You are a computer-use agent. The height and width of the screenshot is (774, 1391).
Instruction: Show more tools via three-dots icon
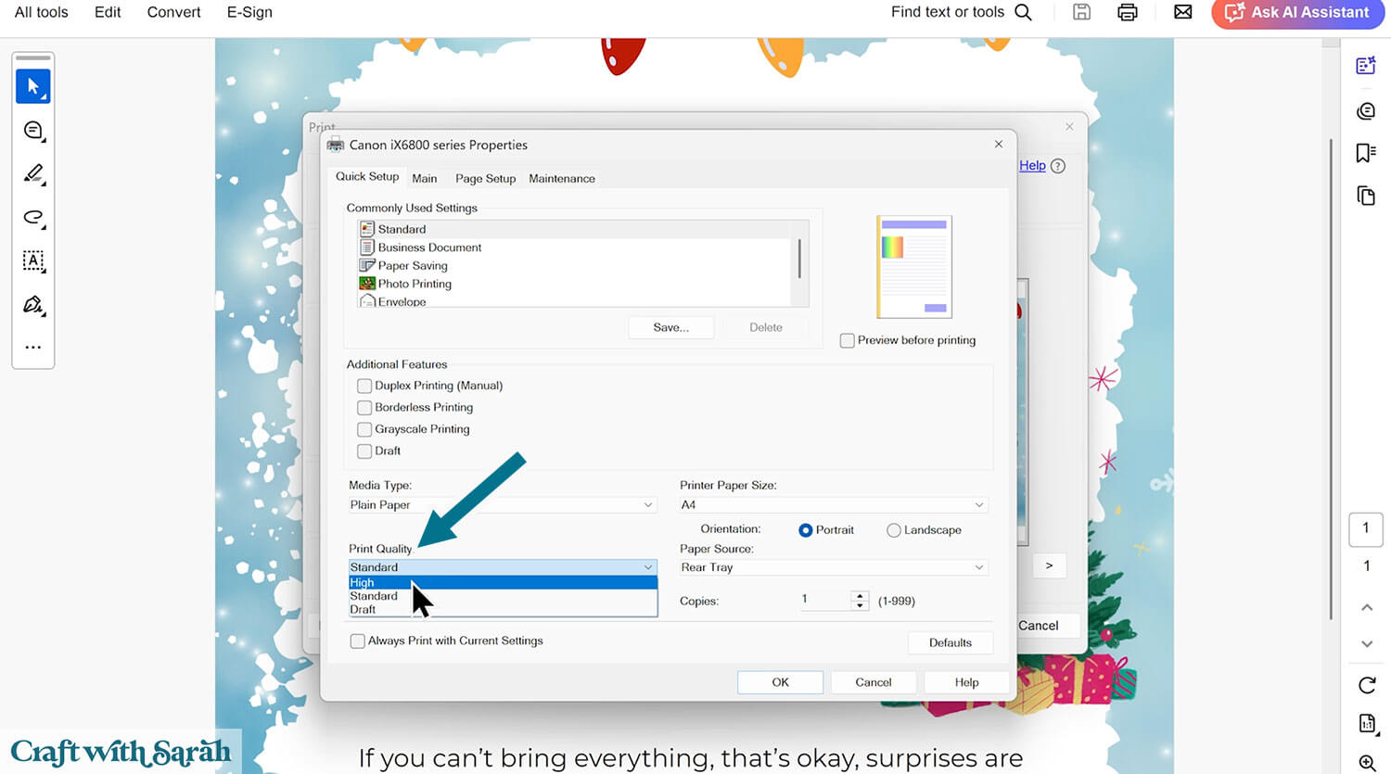33,348
